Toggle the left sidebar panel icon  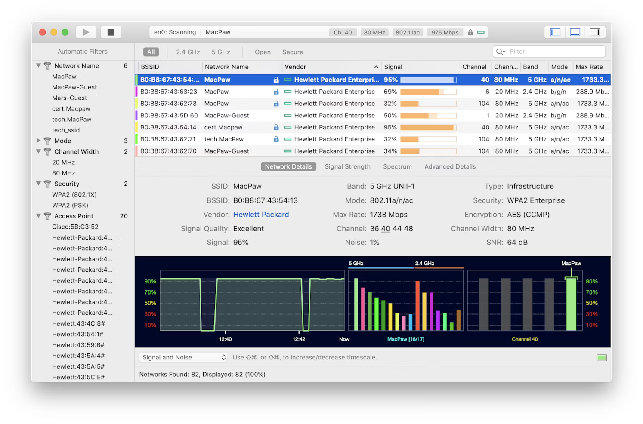(555, 32)
